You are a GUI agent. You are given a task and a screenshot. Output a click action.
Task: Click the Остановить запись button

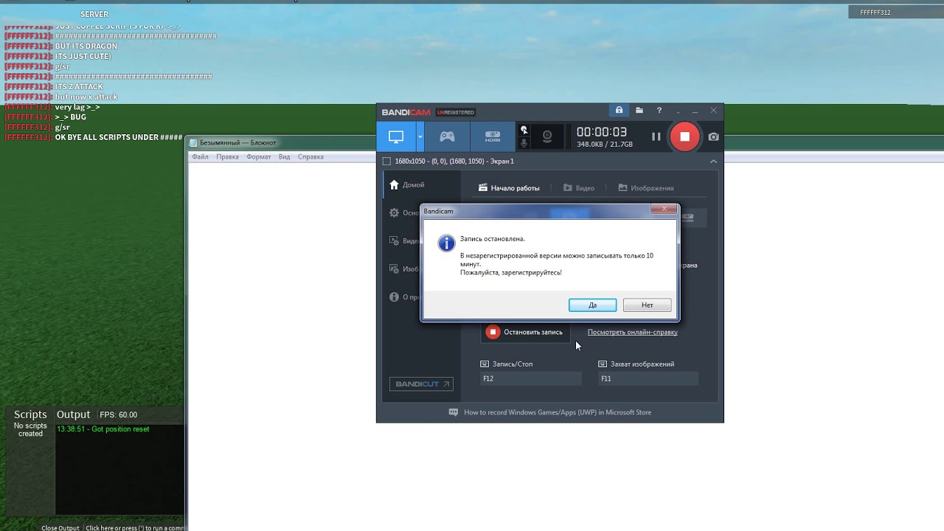[524, 332]
